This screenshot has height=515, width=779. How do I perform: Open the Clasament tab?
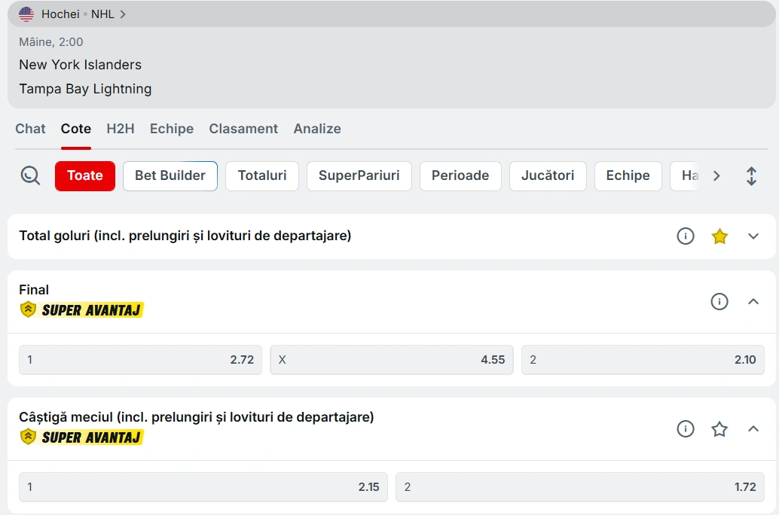[x=243, y=129]
